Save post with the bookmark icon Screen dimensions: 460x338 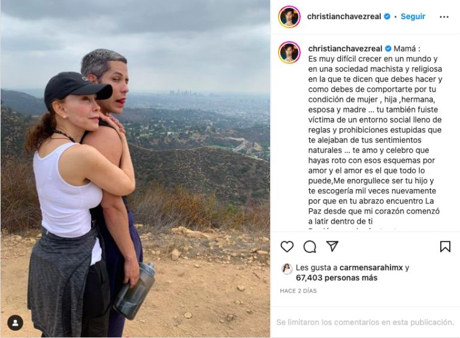(445, 246)
